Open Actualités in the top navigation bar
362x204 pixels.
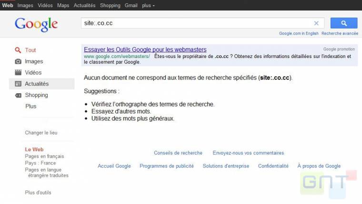point(84,5)
